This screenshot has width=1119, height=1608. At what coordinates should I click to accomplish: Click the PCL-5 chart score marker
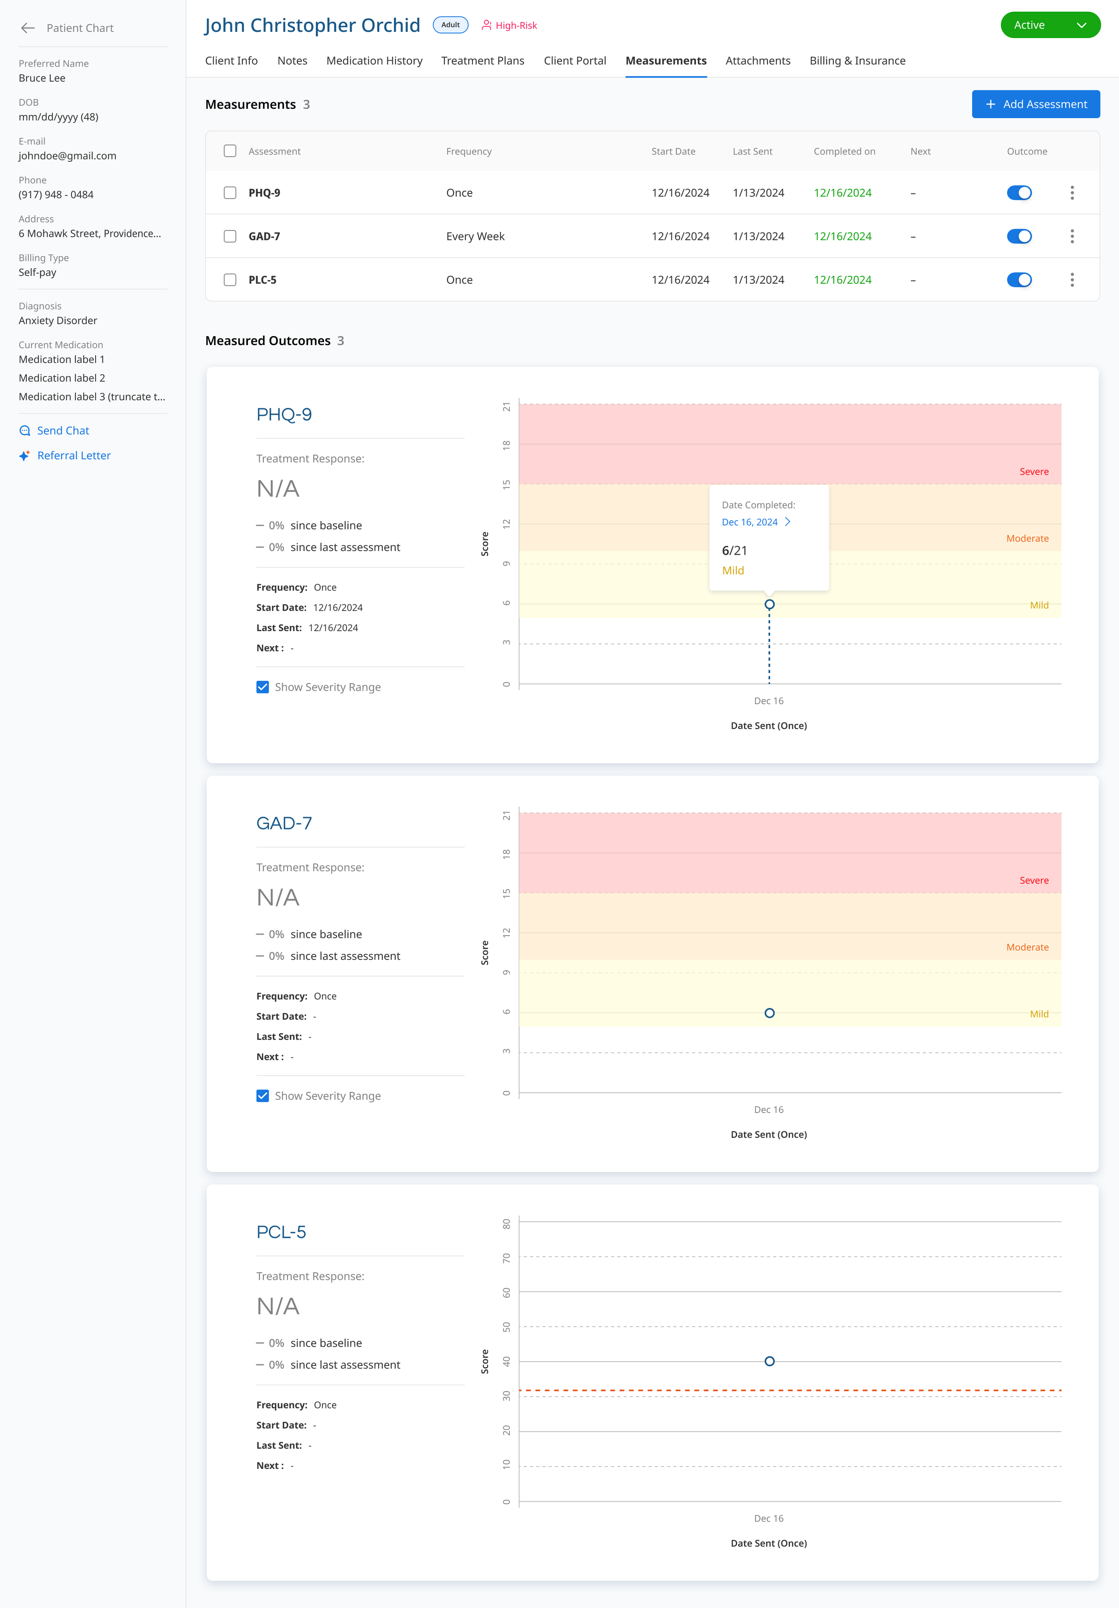pos(769,1361)
